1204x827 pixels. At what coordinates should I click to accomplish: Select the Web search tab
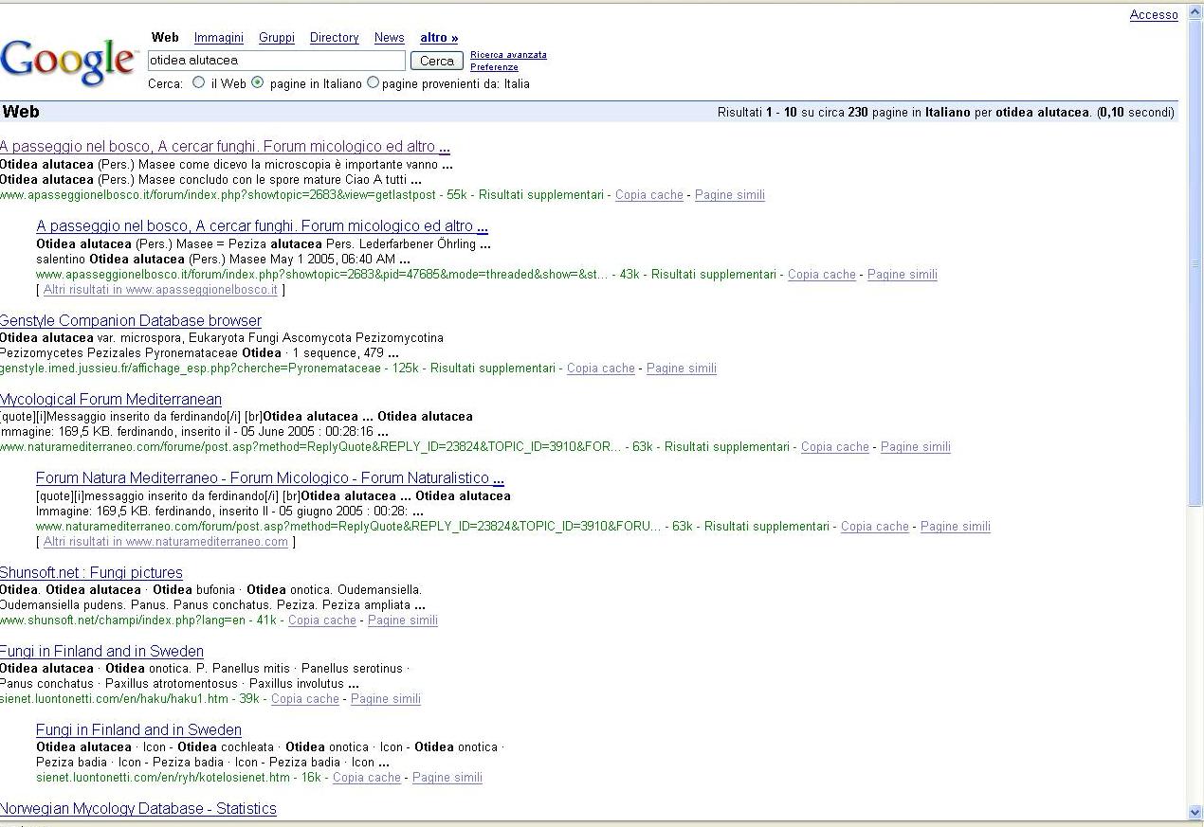[165, 38]
